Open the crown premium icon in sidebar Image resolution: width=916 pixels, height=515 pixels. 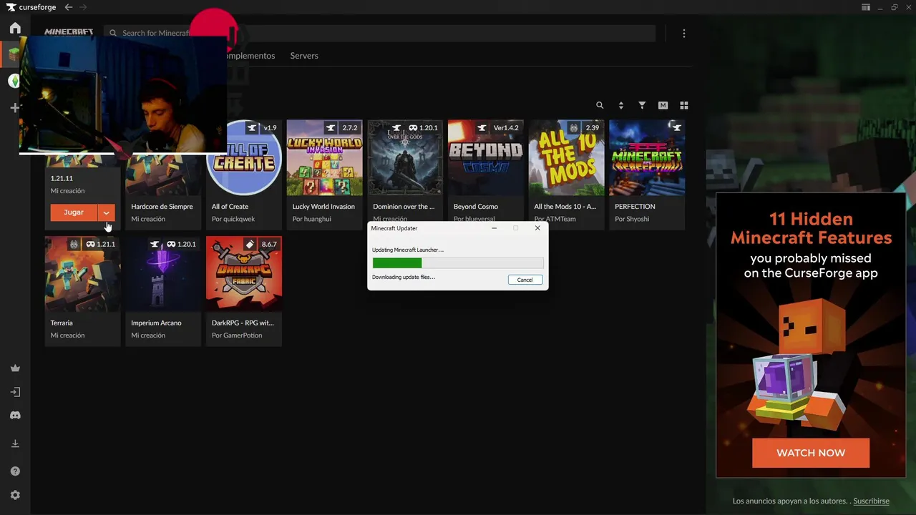click(15, 368)
